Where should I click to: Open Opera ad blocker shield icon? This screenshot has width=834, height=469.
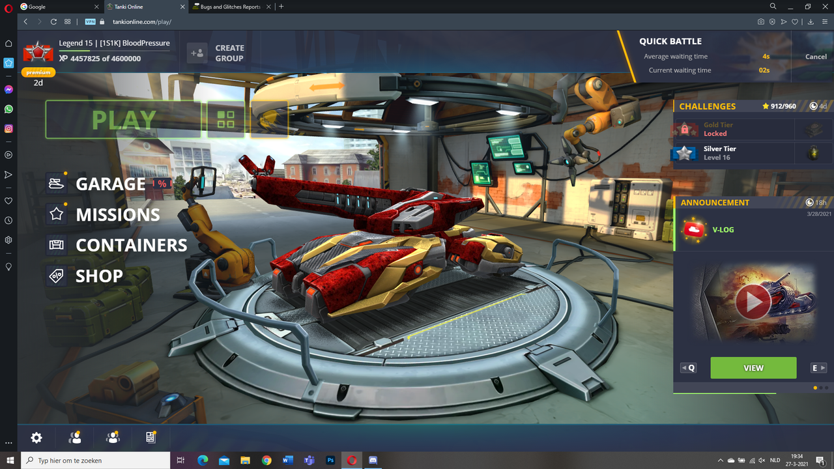[772, 21]
